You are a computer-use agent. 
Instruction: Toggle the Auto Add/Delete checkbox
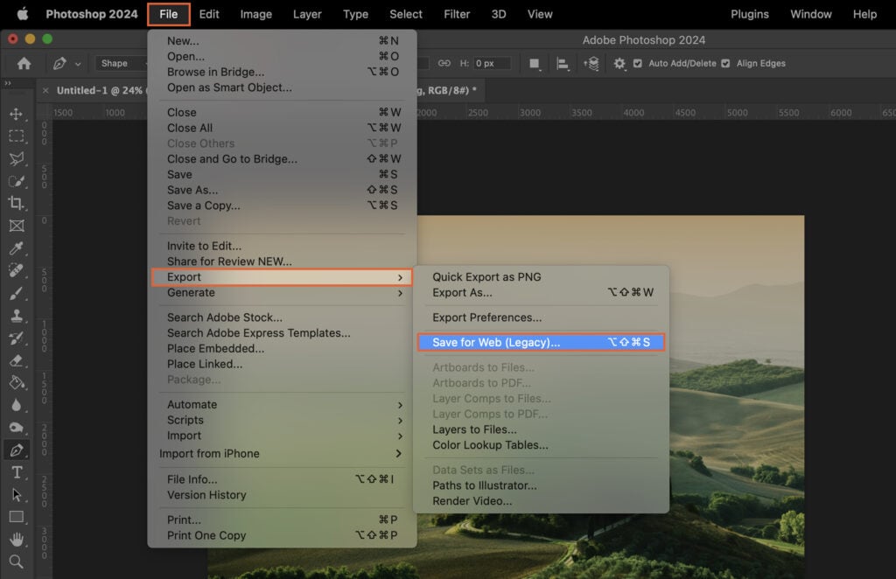tap(637, 63)
